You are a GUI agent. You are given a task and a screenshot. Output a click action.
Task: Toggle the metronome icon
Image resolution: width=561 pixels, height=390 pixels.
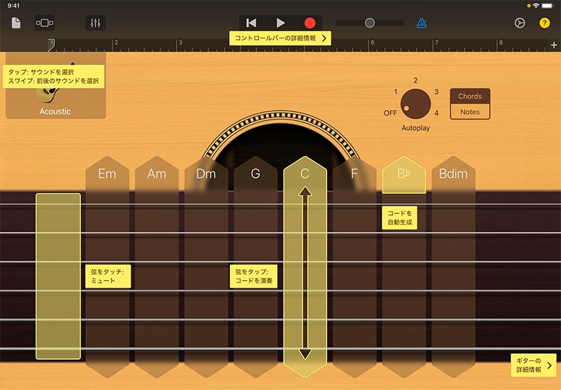(421, 23)
